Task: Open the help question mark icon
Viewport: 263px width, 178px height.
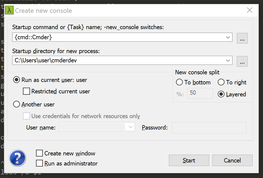Action: pos(17,158)
